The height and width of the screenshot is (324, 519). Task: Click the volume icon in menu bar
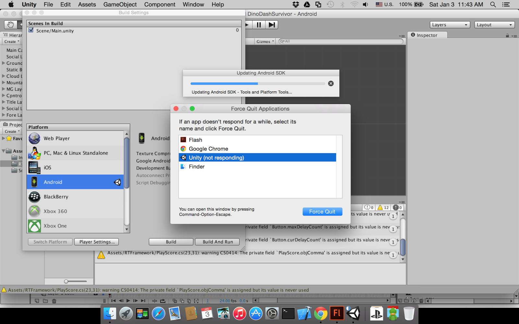[x=366, y=5]
